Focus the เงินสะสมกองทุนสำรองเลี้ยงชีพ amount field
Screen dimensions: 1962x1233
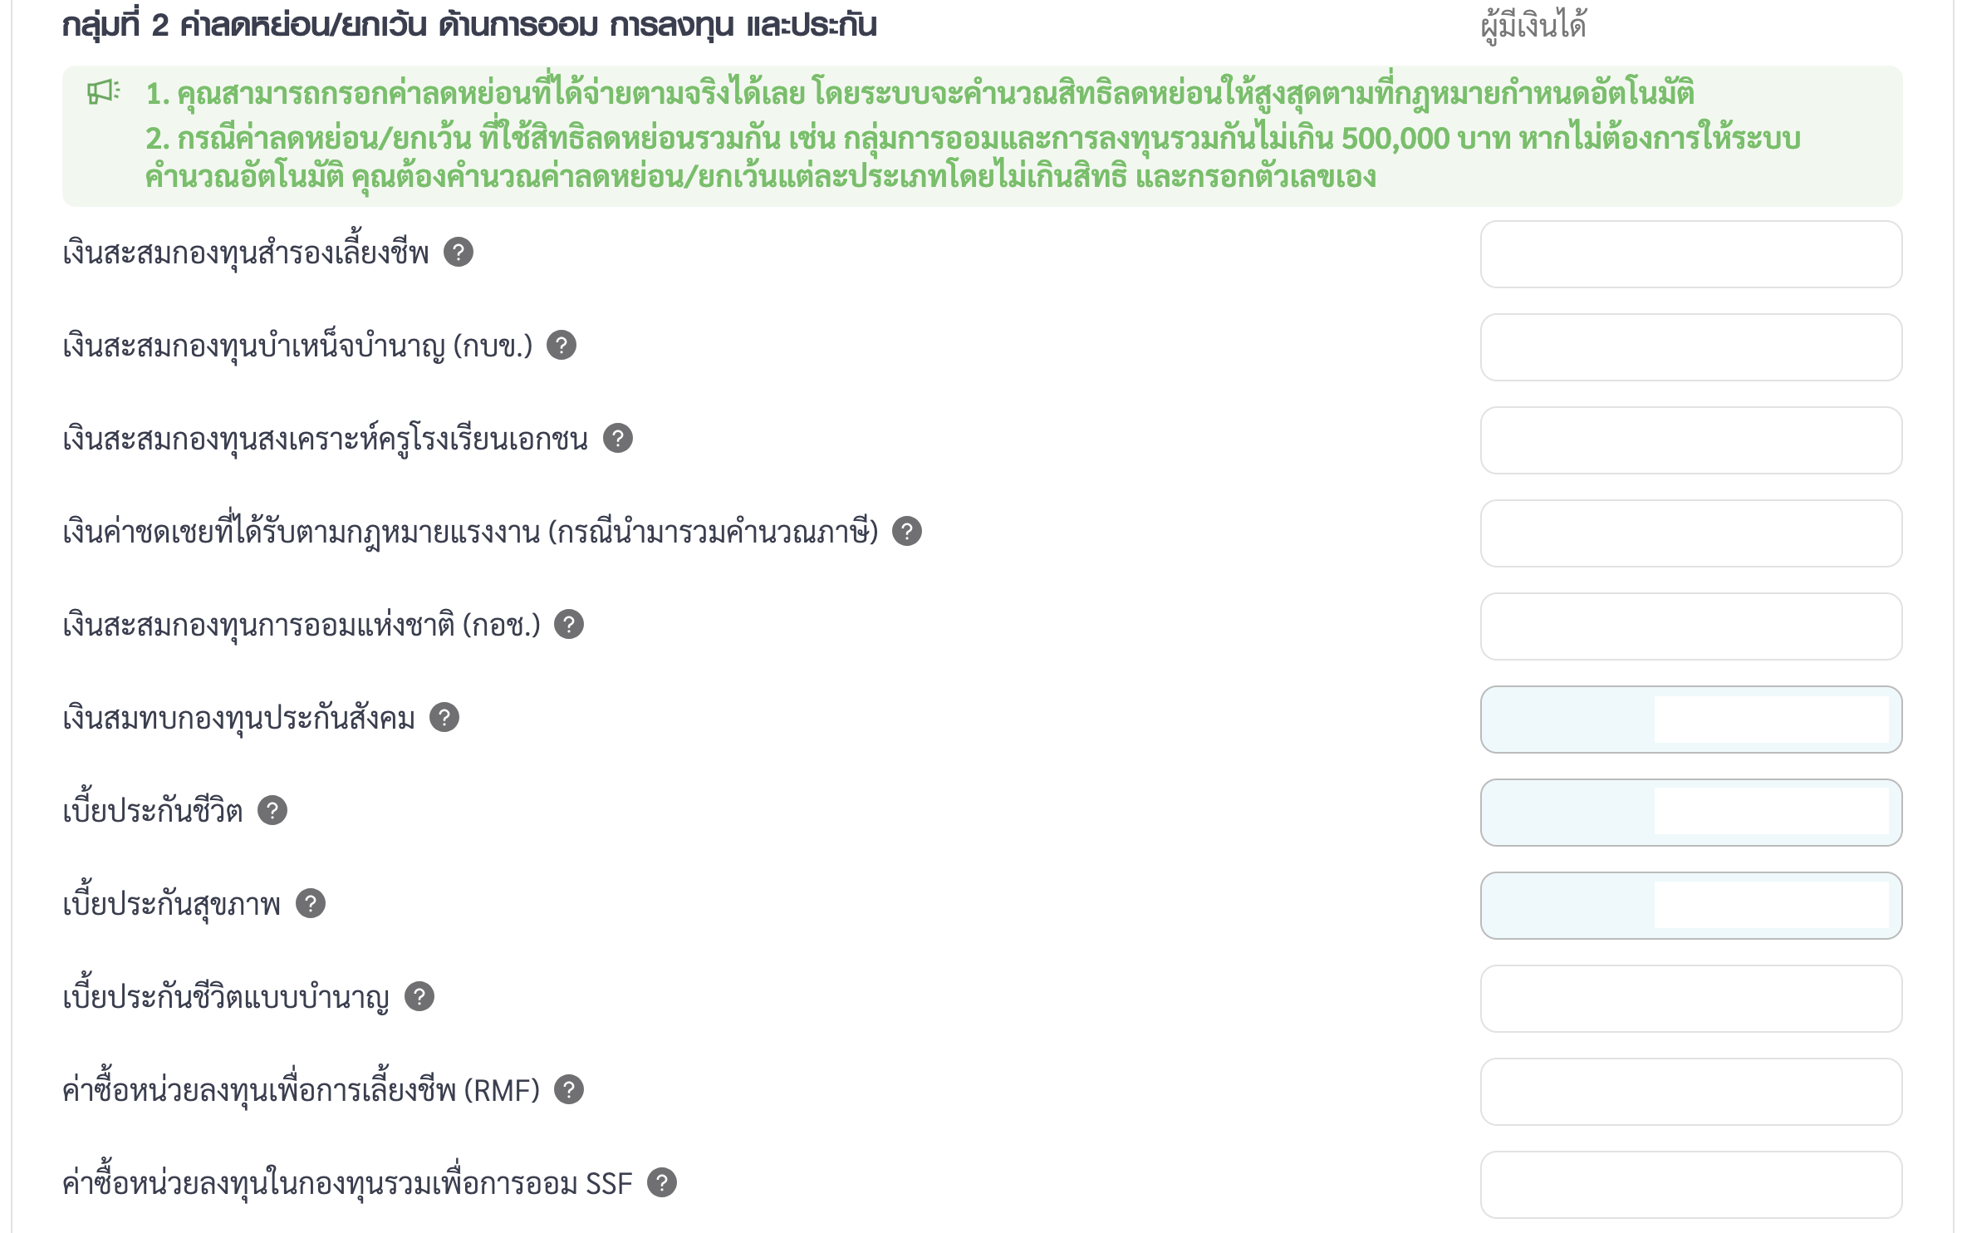[x=1691, y=254]
